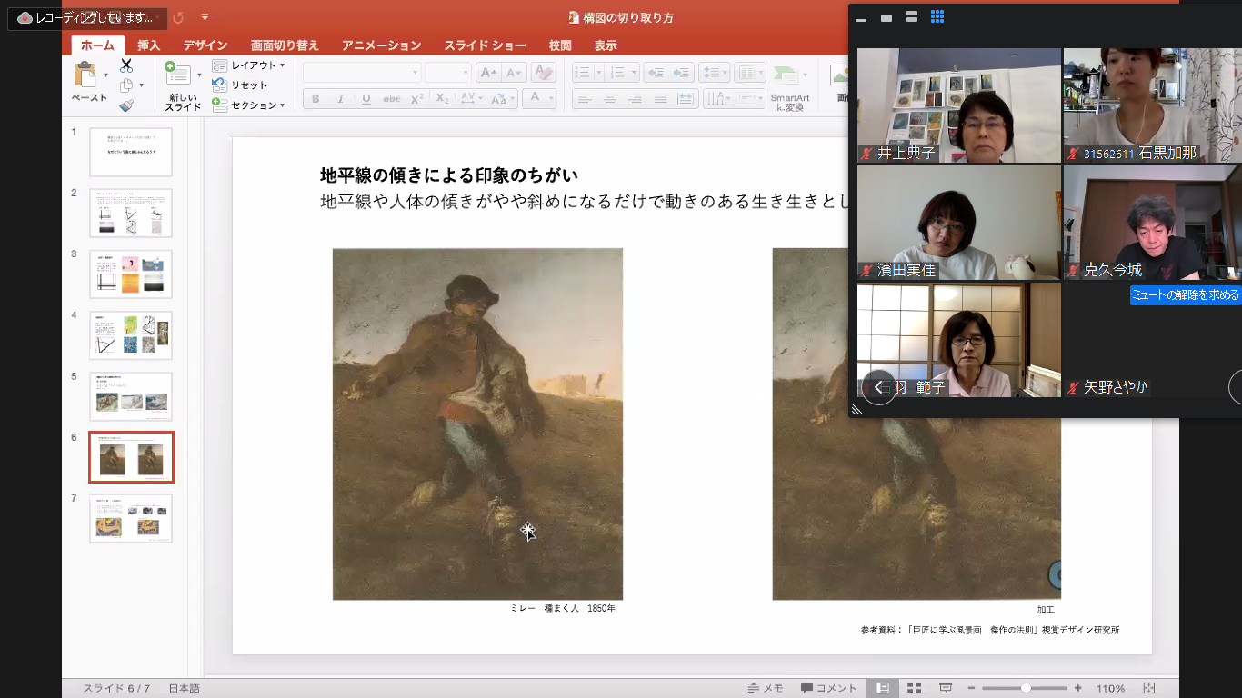Justify text in ribbon
Image resolution: width=1242 pixels, height=698 pixels.
[x=661, y=99]
